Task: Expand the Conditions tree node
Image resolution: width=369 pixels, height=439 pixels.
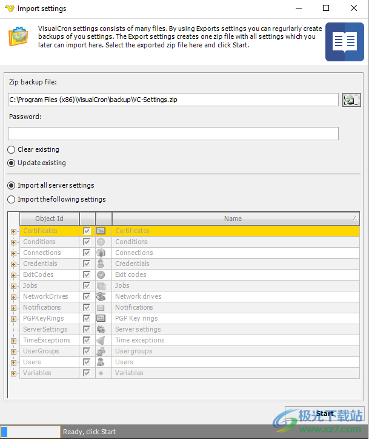Action: 13,242
